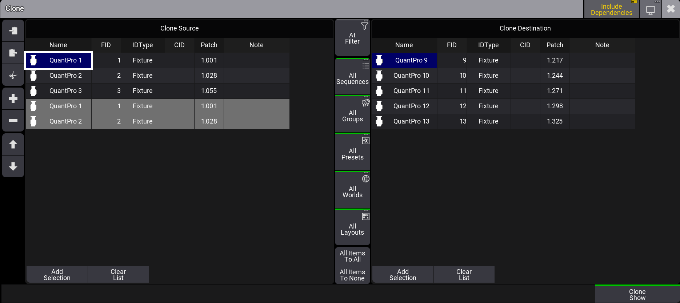Image resolution: width=680 pixels, height=303 pixels.
Task: Select destination QuantPro 13 name cell
Action: 404,121
